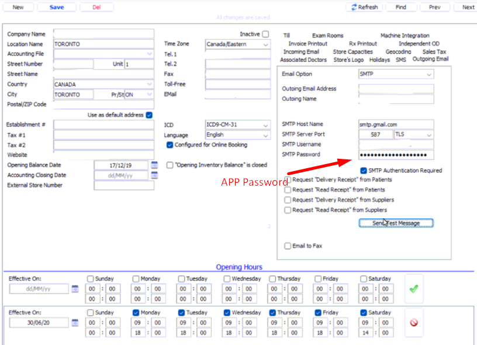The width and height of the screenshot is (477, 345).
Task: Expand the Email Option dropdown
Action: click(x=429, y=74)
